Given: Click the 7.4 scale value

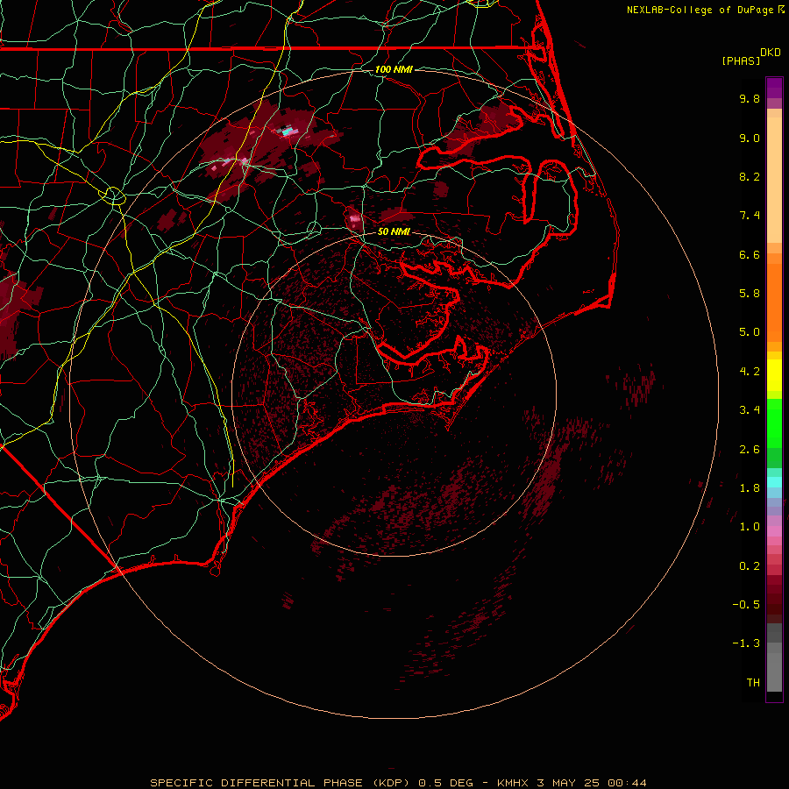Looking at the screenshot, I should tap(750, 216).
